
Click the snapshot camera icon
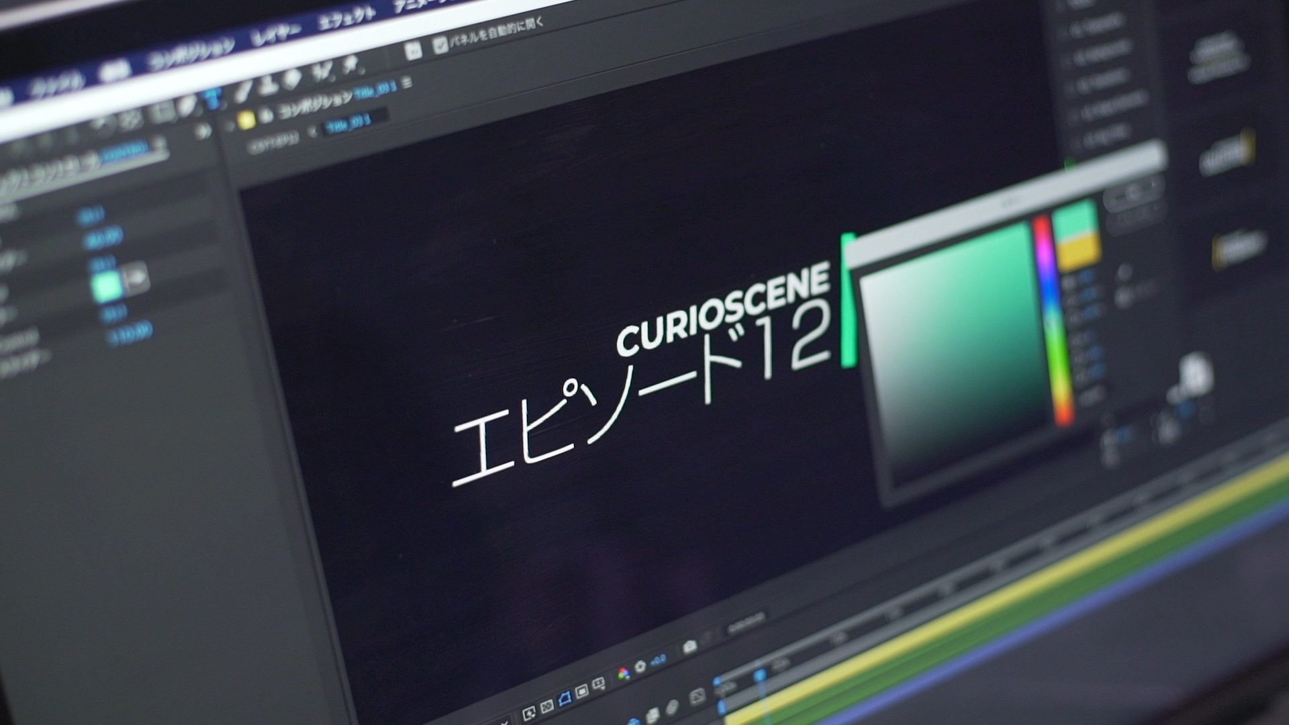click(689, 646)
